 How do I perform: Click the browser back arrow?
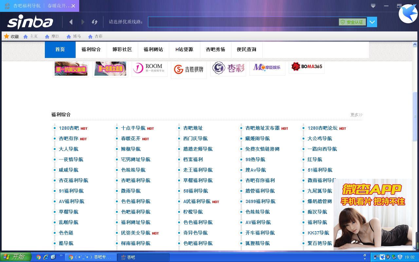[x=71, y=22]
